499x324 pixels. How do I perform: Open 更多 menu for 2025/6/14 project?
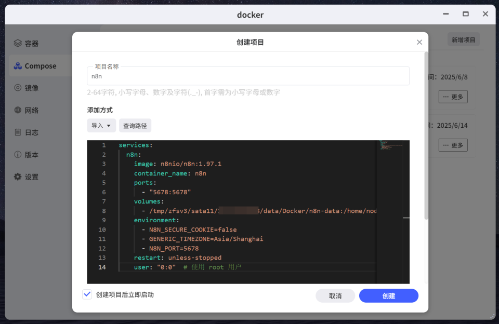[453, 145]
